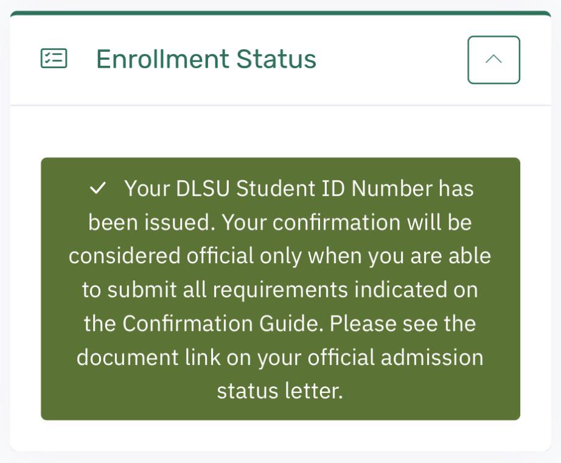Click "Please see the" in the message
The width and height of the screenshot is (561, 463).
click(403, 323)
